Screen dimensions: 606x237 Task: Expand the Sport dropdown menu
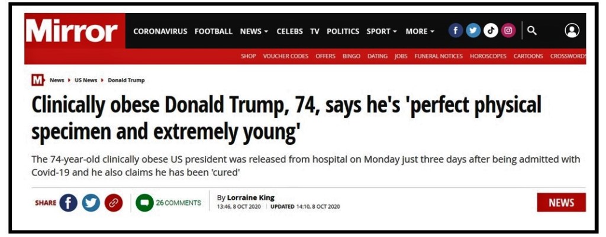point(381,31)
